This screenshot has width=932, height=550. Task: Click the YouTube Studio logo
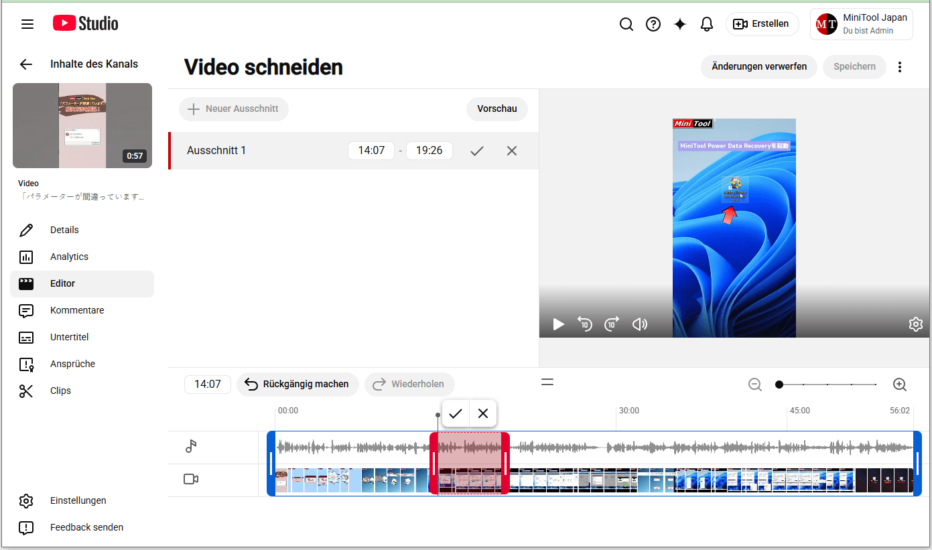point(86,23)
